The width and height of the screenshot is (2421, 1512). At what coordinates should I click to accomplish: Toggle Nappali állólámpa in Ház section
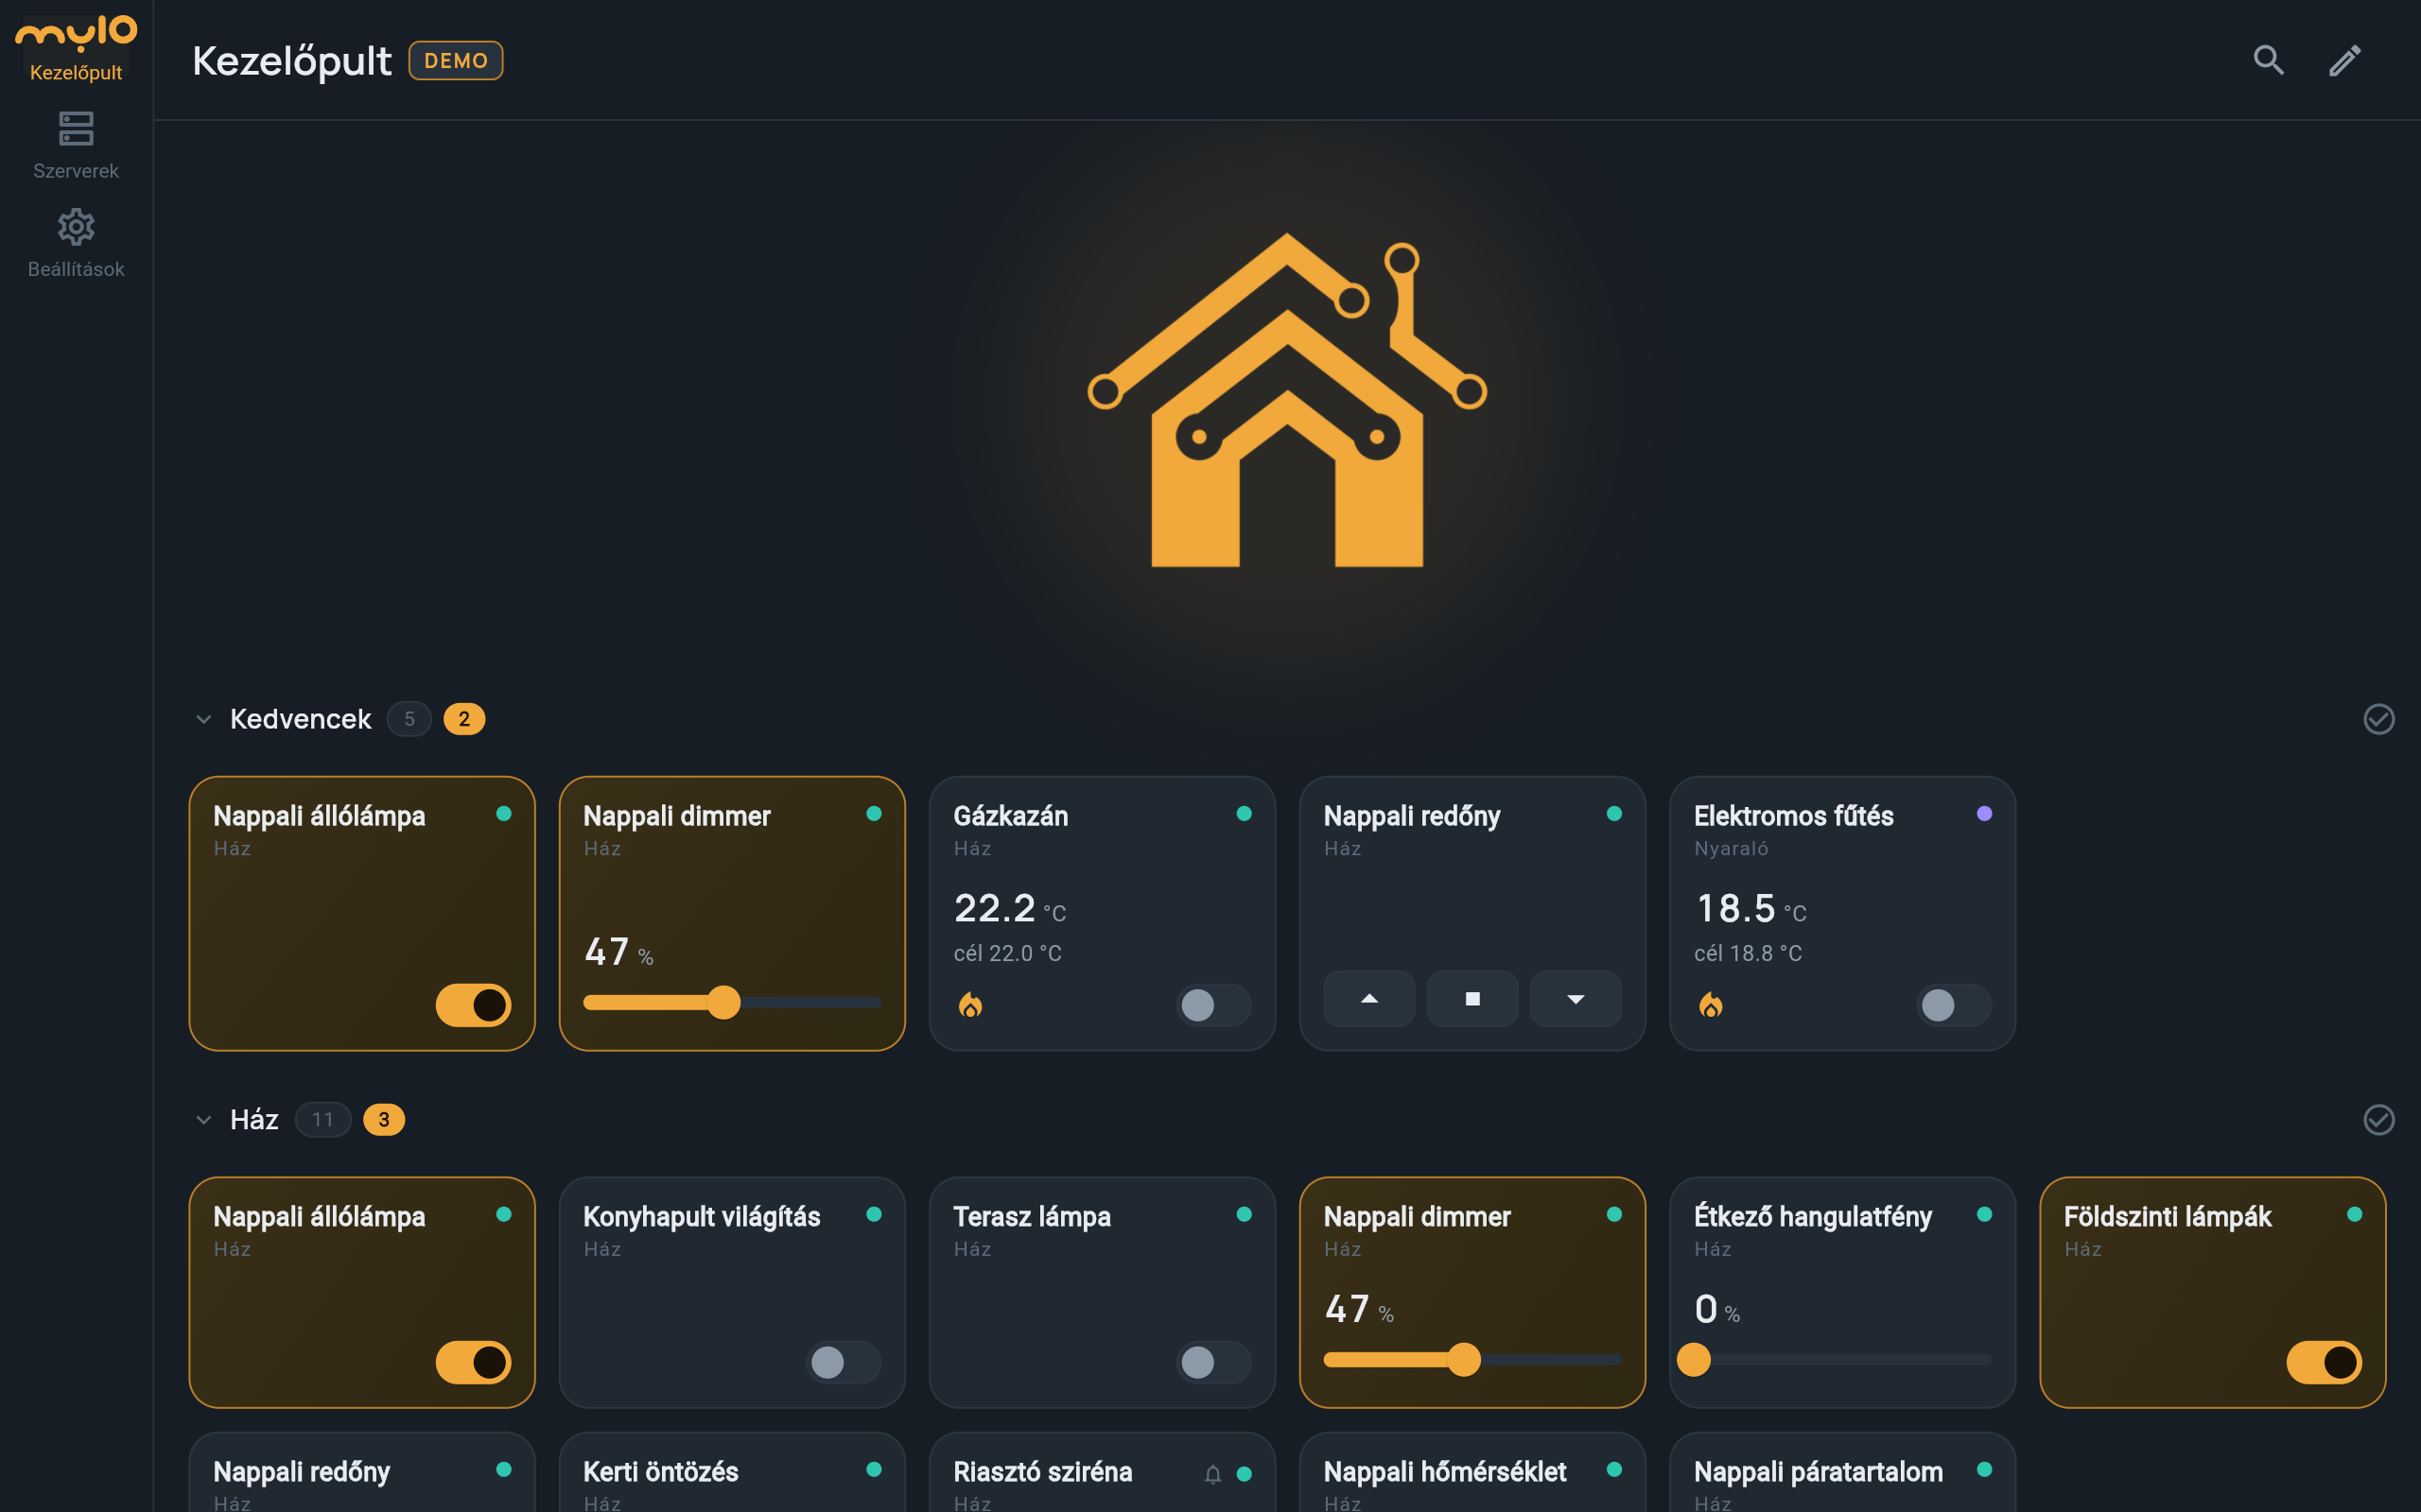pyautogui.click(x=473, y=1362)
